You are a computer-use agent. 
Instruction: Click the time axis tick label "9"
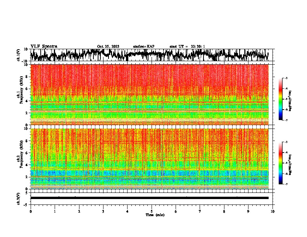[x=248, y=211]
